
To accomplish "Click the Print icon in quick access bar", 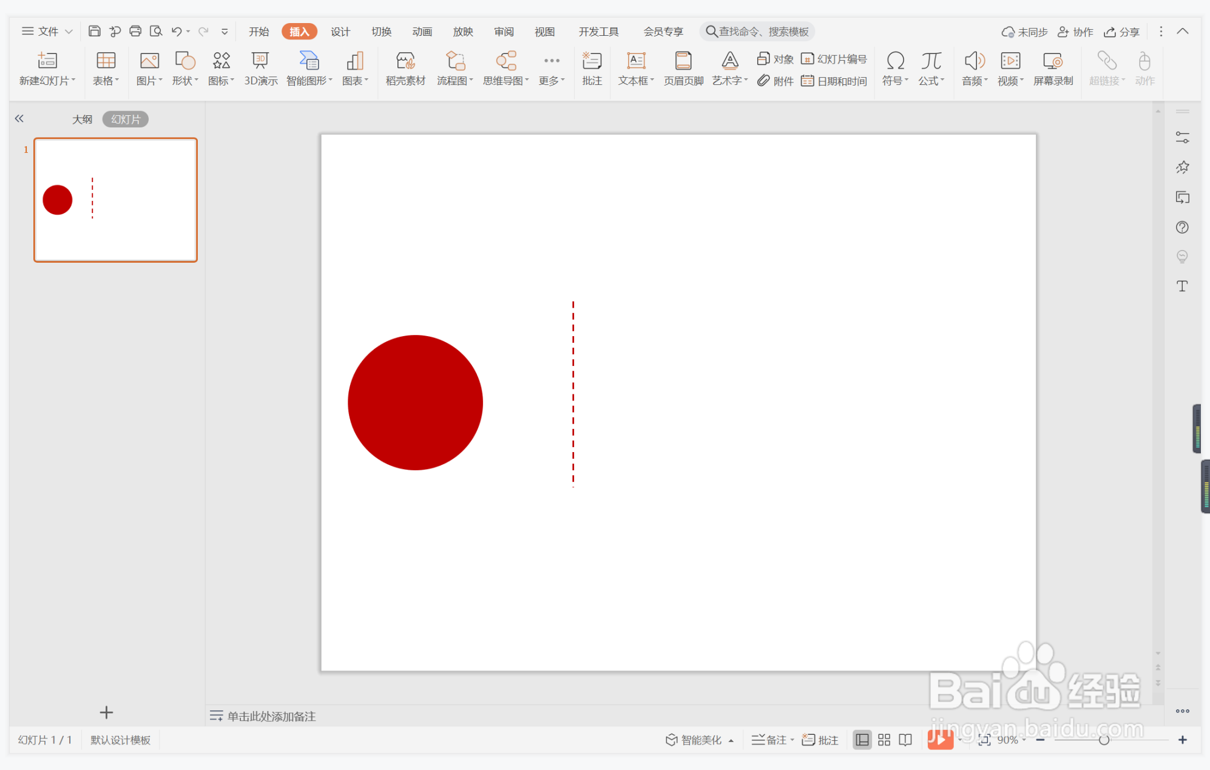I will [x=135, y=31].
